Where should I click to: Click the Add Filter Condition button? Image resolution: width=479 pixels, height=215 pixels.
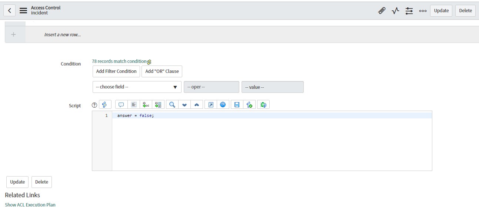click(x=116, y=71)
